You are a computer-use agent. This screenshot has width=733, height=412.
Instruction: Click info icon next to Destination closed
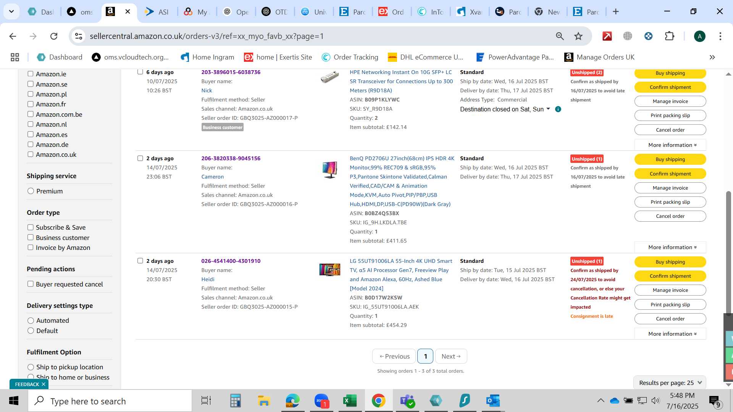click(558, 109)
